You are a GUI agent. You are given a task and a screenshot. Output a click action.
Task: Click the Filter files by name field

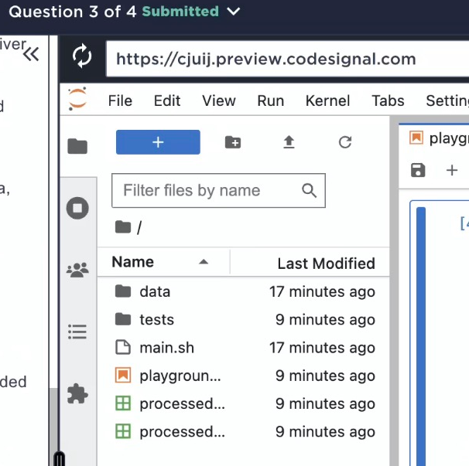209,191
